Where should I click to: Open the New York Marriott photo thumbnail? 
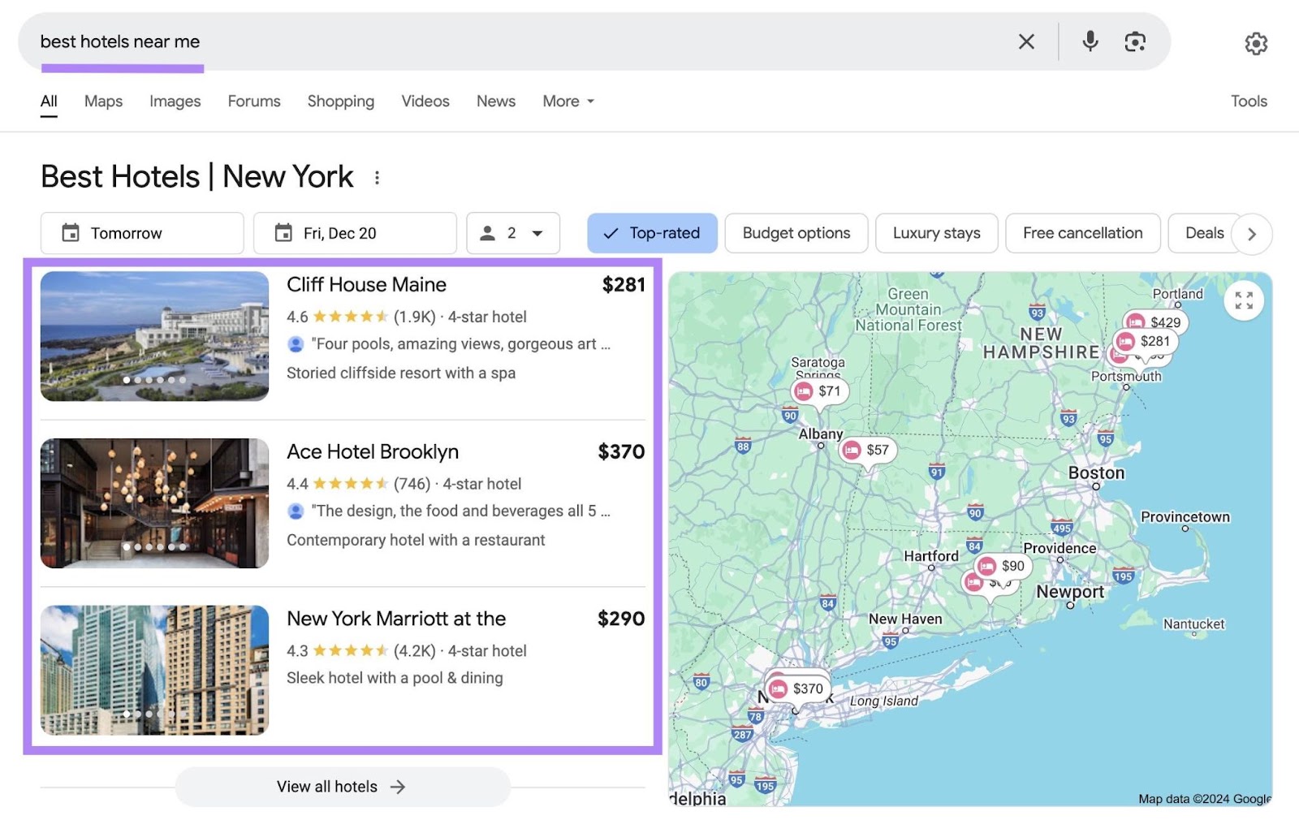(x=154, y=670)
